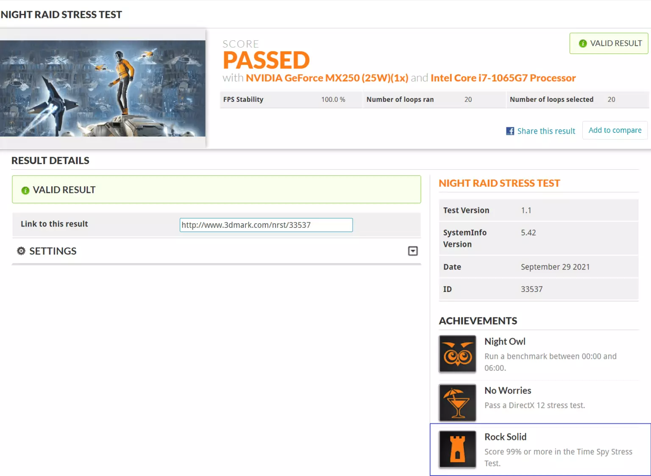The height and width of the screenshot is (476, 651).
Task: Open the NVIDIA GeForce MX250 link
Action: coord(327,78)
